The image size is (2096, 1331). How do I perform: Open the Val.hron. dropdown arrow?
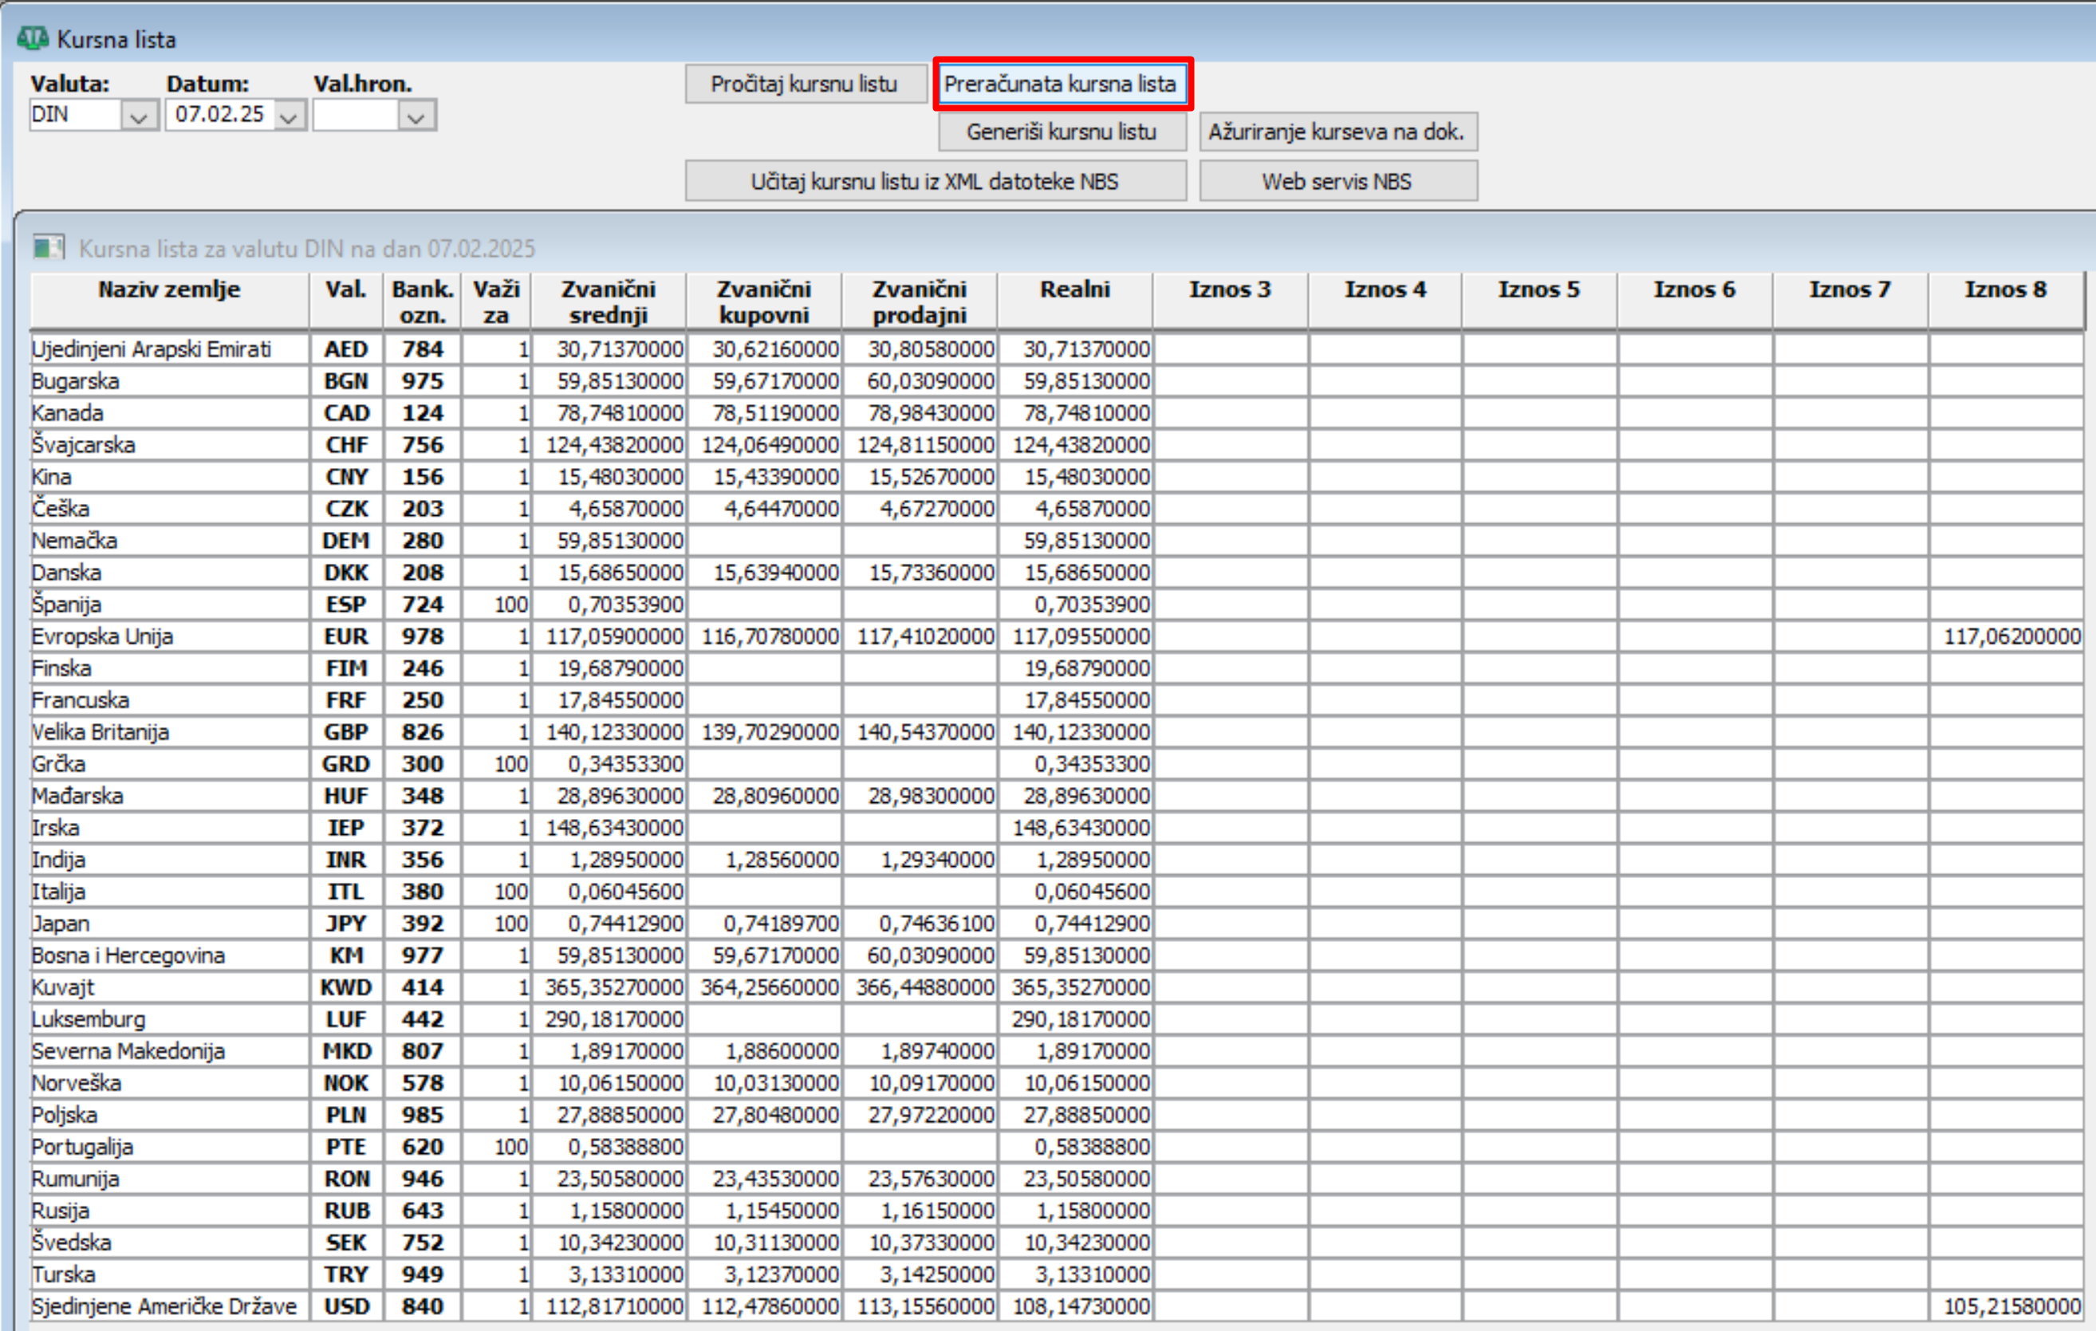416,115
